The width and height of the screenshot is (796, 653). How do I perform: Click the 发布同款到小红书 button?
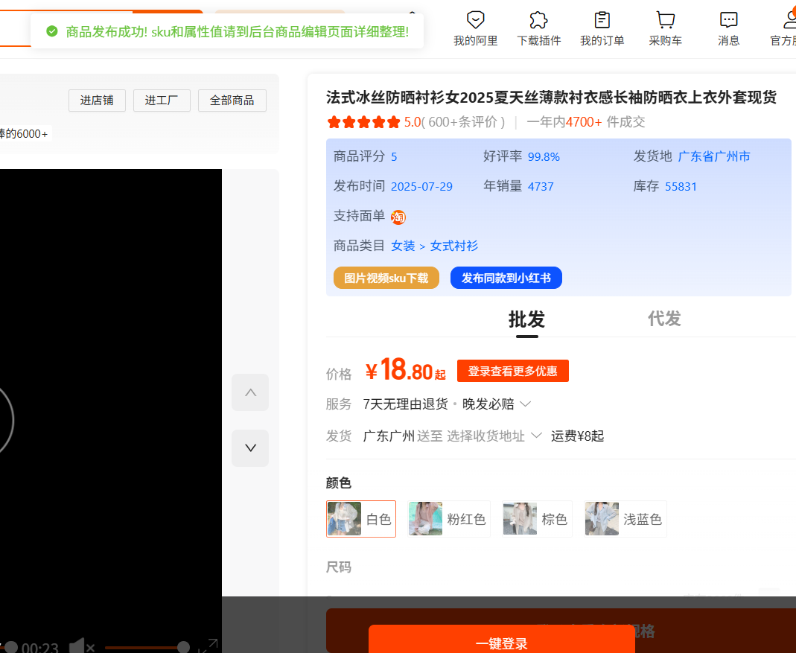[x=506, y=278]
